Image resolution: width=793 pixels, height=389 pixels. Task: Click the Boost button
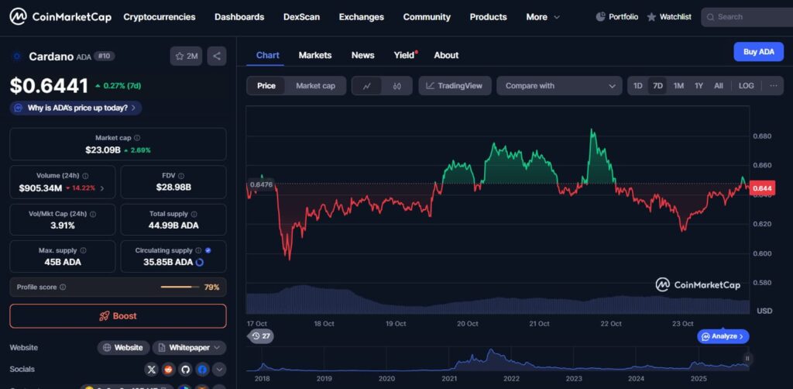(x=118, y=316)
